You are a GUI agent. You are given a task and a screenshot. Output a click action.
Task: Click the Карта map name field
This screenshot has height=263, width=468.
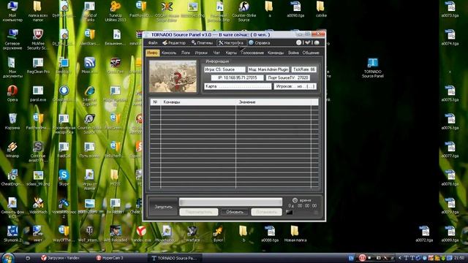[238, 86]
